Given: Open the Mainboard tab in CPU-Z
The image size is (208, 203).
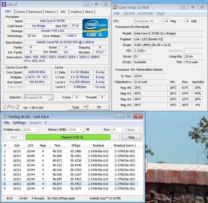Looking at the screenshot, I should tap(35, 12).
